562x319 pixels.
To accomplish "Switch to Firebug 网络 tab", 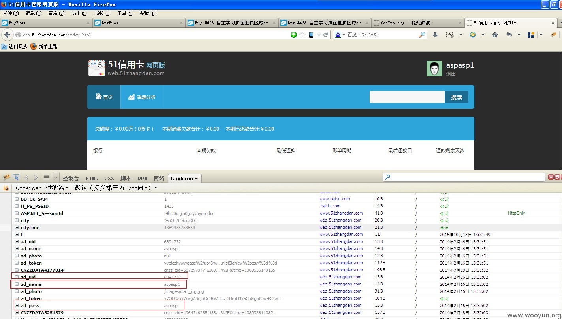I will click(159, 178).
